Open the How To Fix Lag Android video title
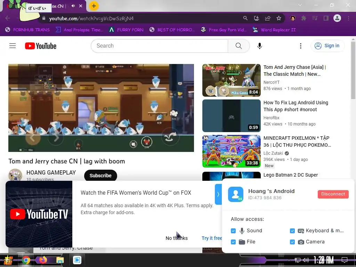The width and height of the screenshot is (356, 267). click(x=296, y=106)
